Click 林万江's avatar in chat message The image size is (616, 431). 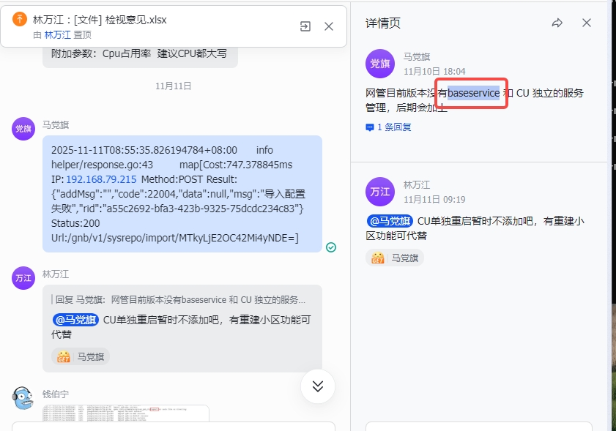(x=23, y=277)
